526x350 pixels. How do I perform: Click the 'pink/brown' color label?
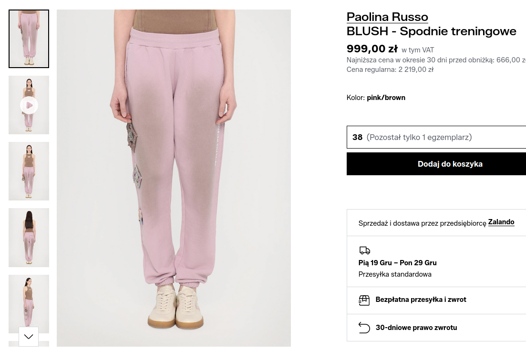pyautogui.click(x=386, y=98)
